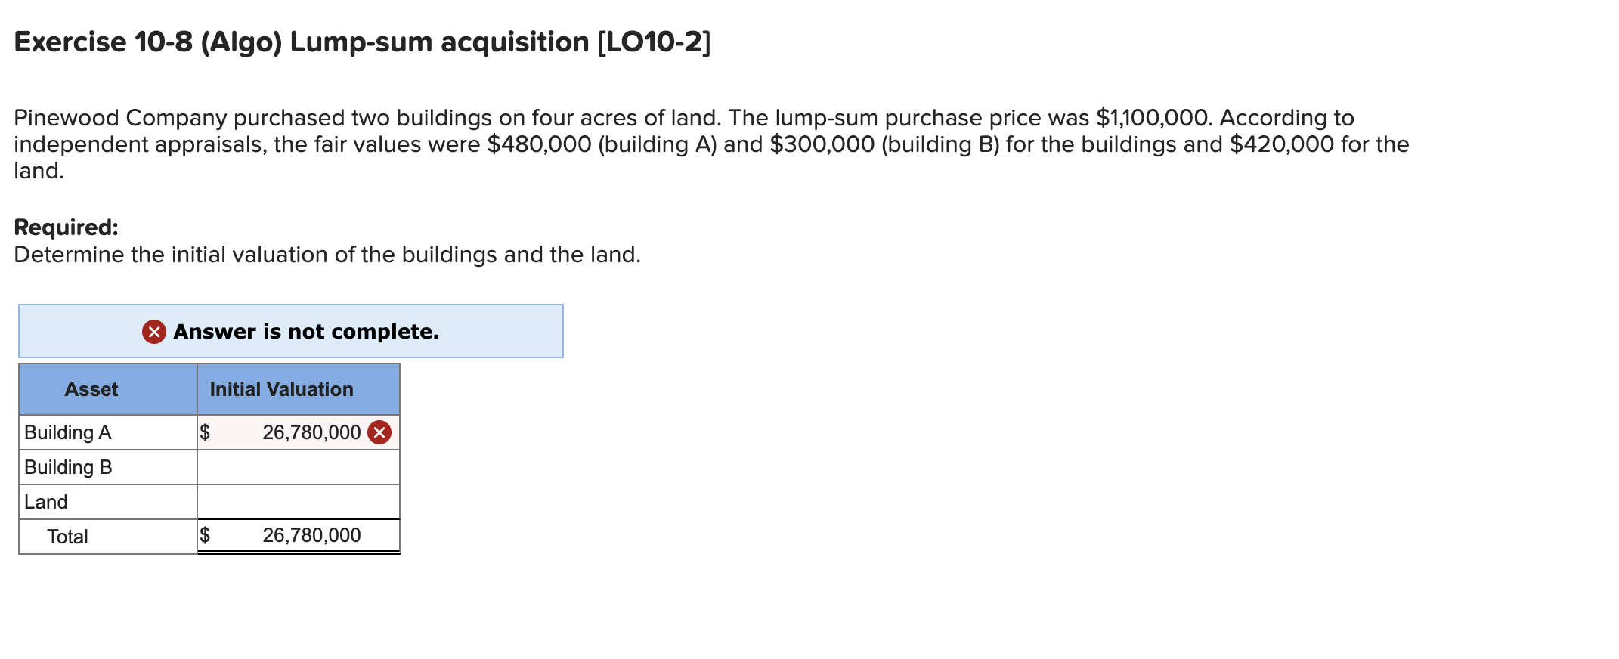Click the Building A row label
The width and height of the screenshot is (1619, 659).
click(x=67, y=432)
